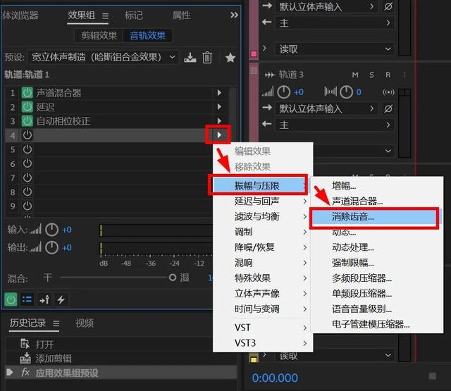The height and width of the screenshot is (391, 451).
Task: Open History panel menu icon
Action: tap(56, 324)
